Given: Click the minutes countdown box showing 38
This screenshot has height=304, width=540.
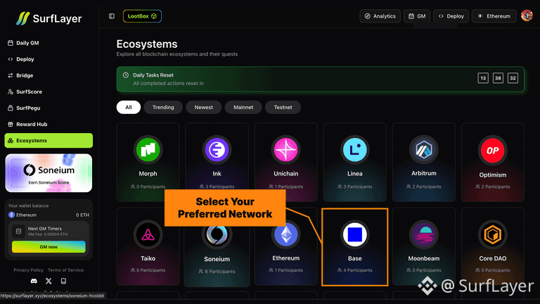Looking at the screenshot, I should 498,78.
